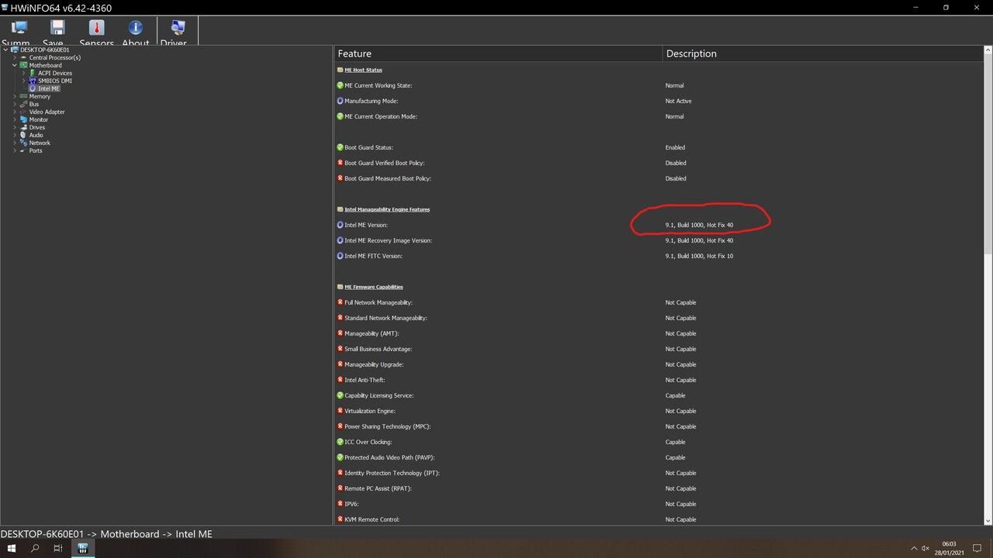Expand the Video Adapter node
The height and width of the screenshot is (558, 993).
pyautogui.click(x=15, y=112)
